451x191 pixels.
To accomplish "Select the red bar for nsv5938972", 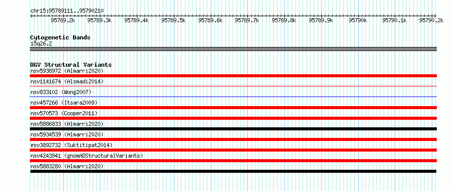I will tap(234, 76).
